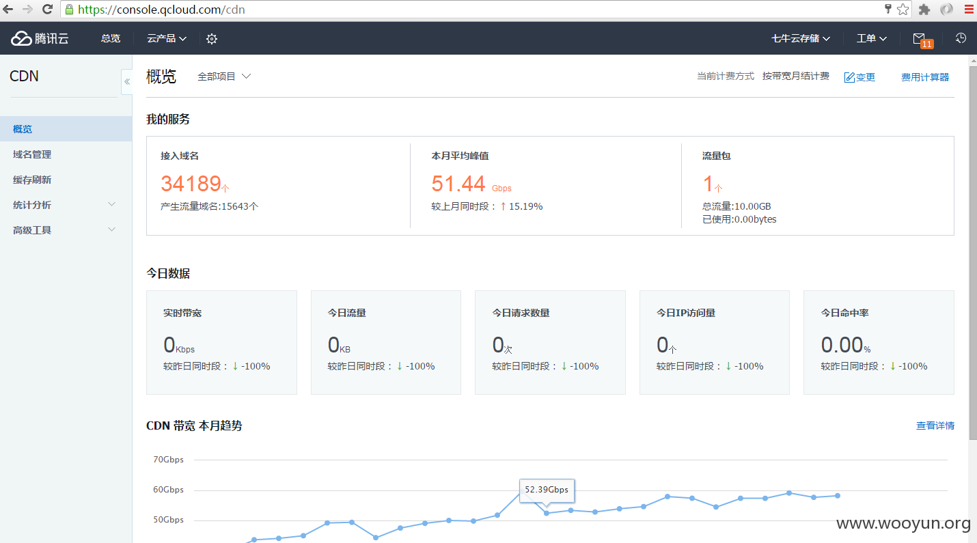
Task: Click the 今日流量 card
Action: click(386, 342)
